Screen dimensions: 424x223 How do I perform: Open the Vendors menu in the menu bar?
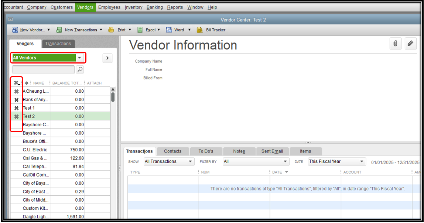[85, 7]
